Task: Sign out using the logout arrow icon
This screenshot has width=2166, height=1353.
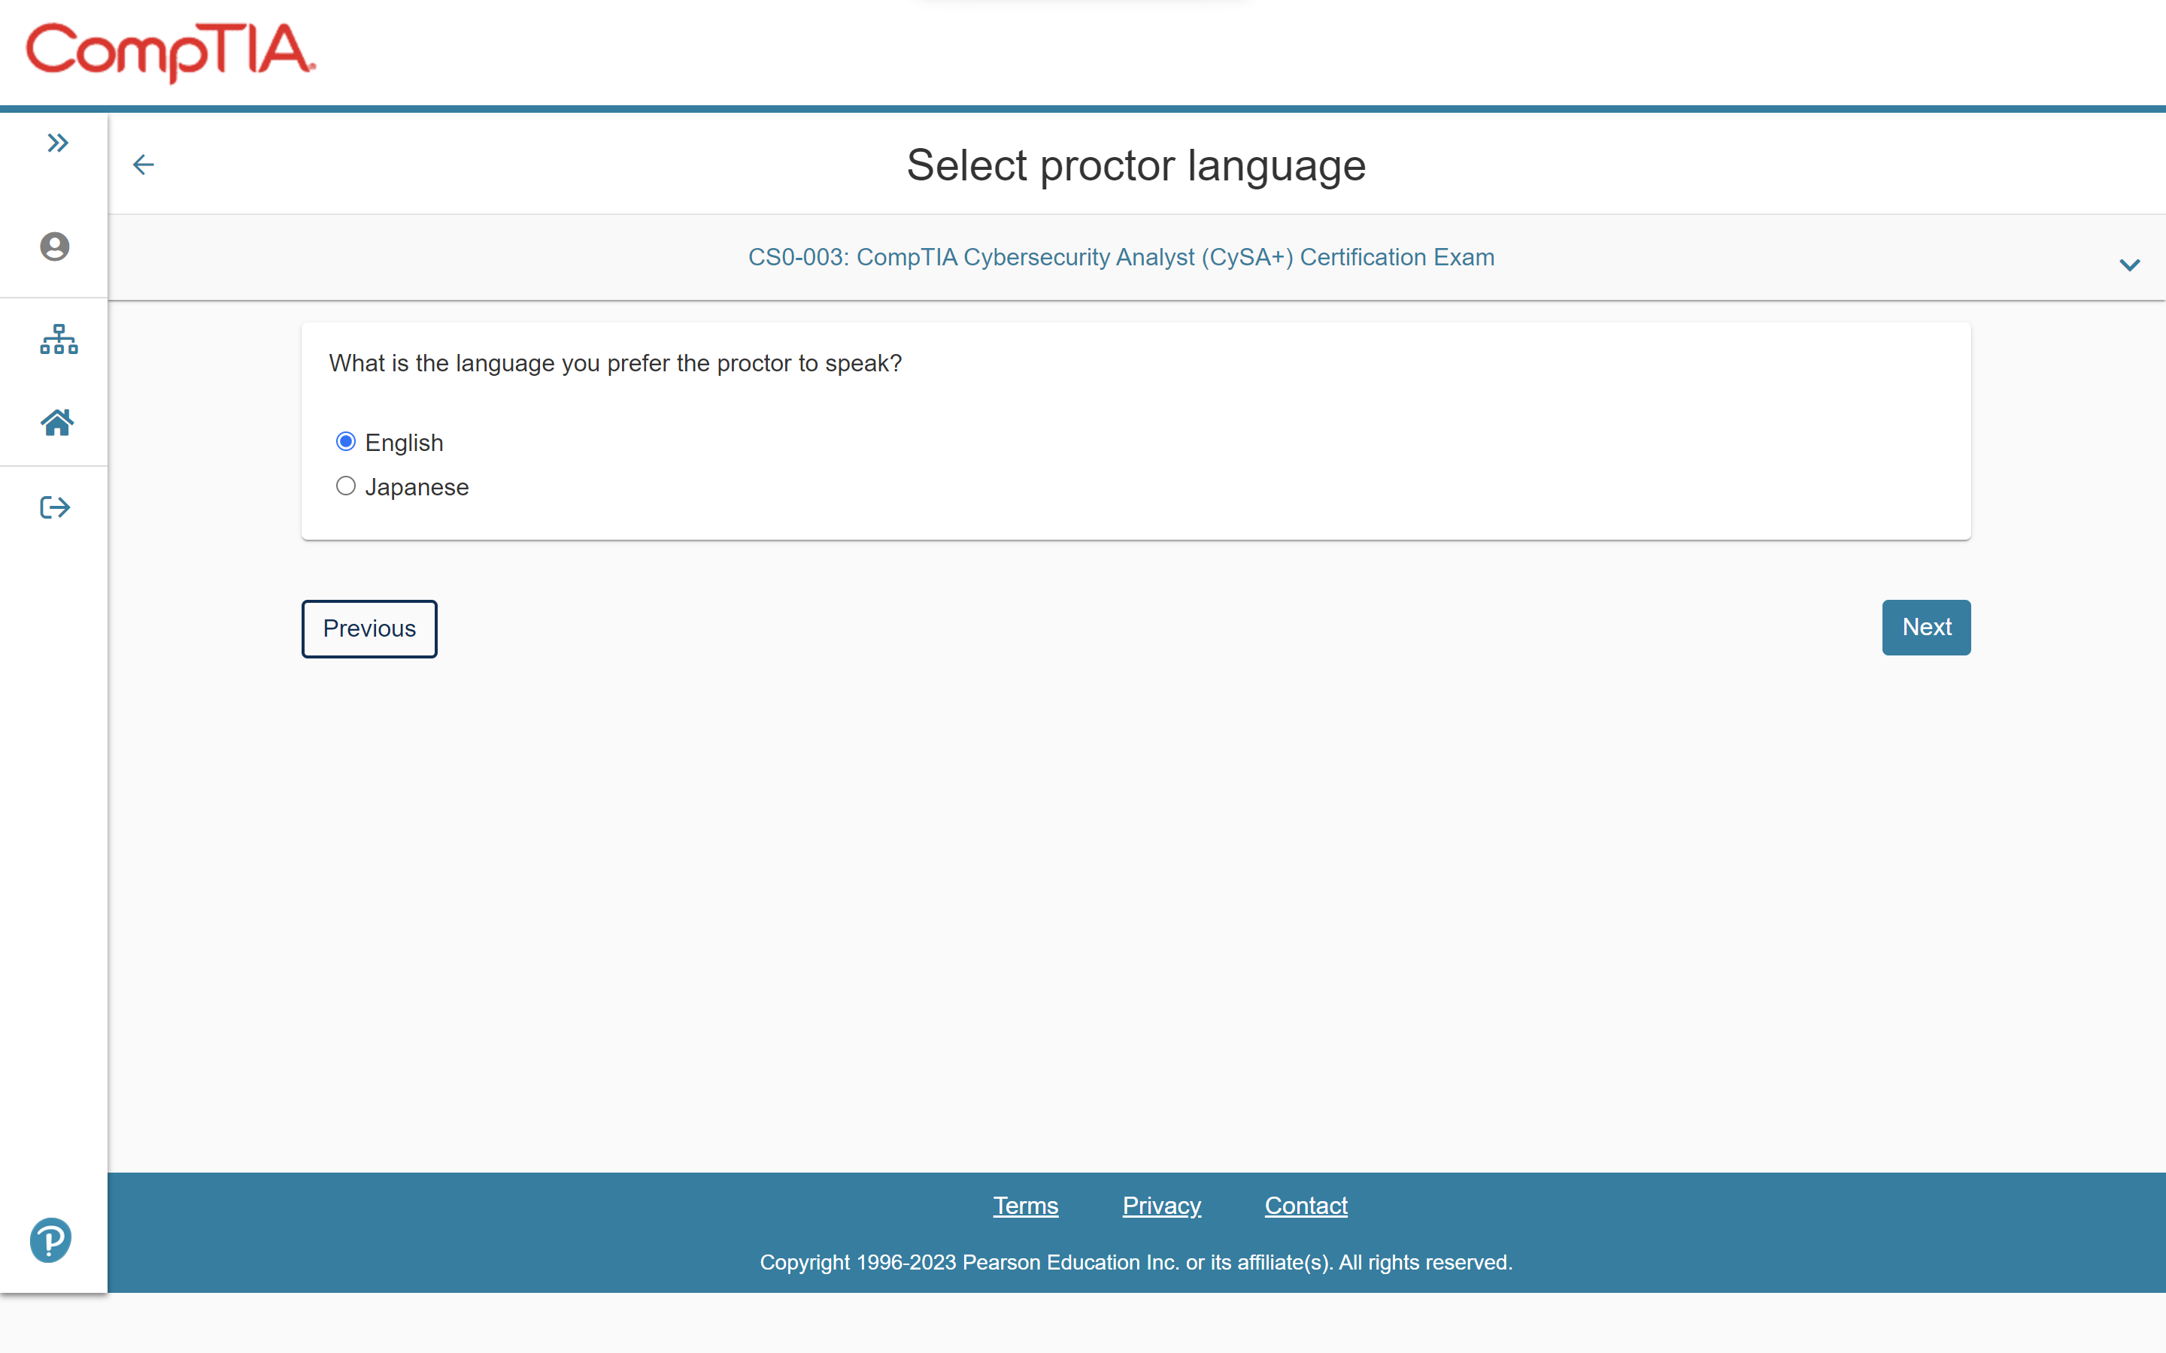Action: pos(56,507)
